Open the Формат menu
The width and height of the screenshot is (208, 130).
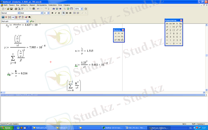[32, 5]
